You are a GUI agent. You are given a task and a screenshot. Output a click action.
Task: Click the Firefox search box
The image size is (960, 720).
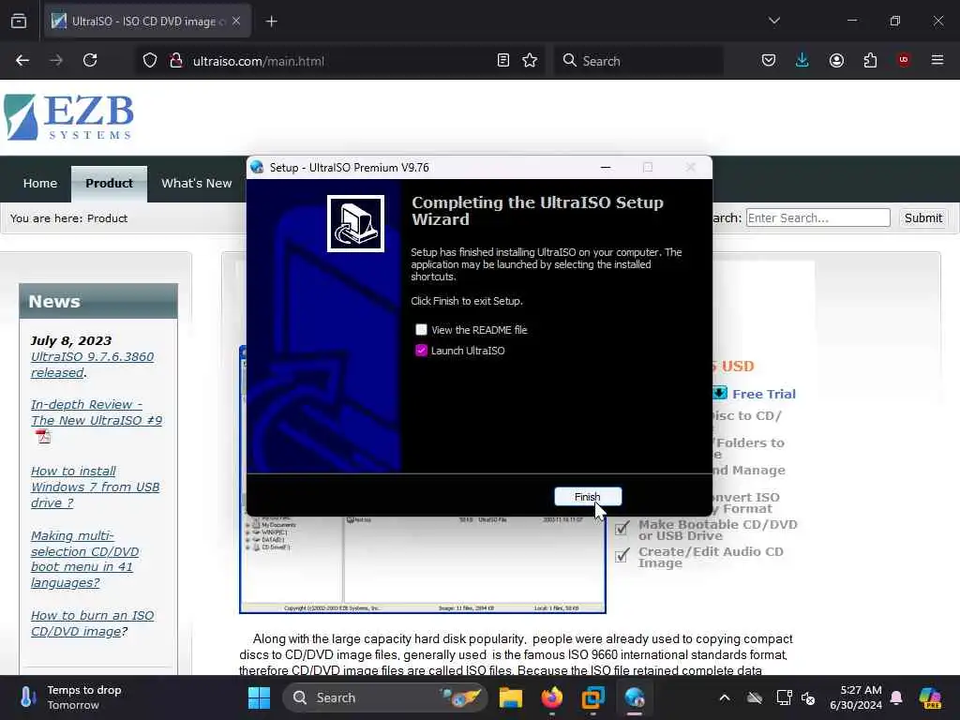coord(638,61)
